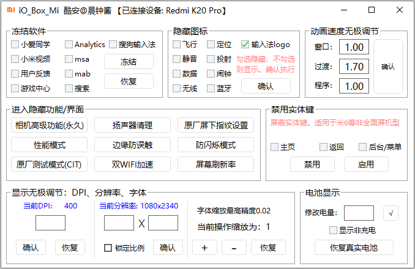Check the 主页 key checkbox
415x269 pixels.
[274, 147]
